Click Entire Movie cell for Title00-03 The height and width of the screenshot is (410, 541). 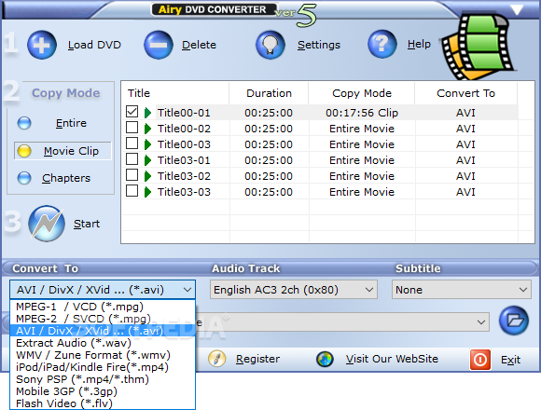tap(362, 144)
